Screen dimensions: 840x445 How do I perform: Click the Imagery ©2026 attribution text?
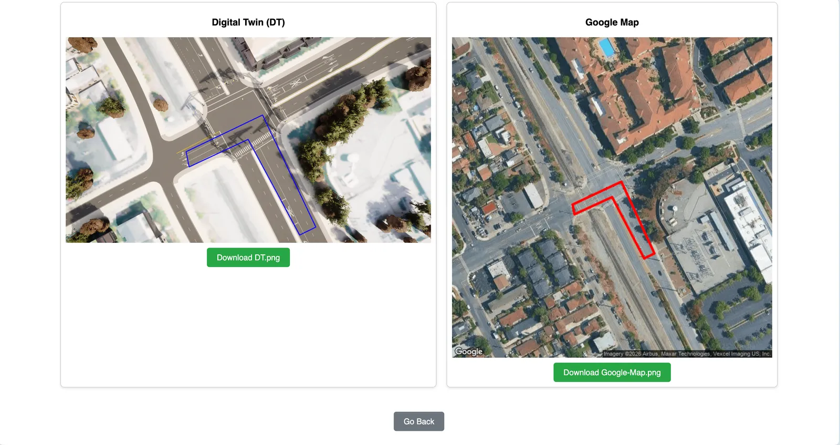point(687,354)
